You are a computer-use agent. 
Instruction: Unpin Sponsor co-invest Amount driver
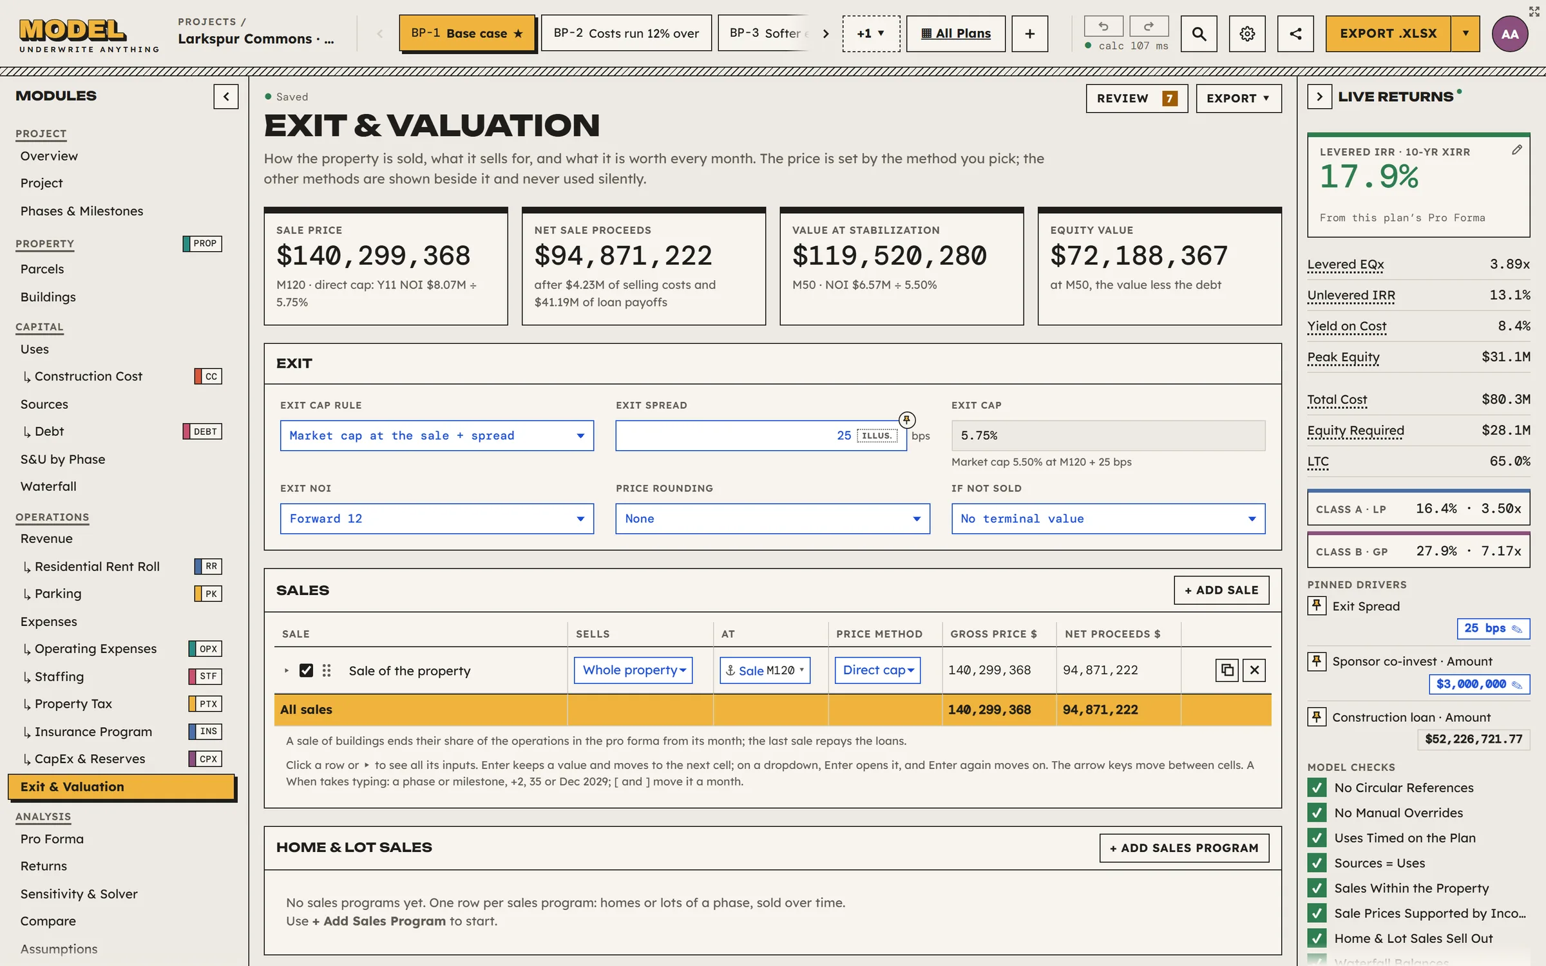click(1317, 661)
